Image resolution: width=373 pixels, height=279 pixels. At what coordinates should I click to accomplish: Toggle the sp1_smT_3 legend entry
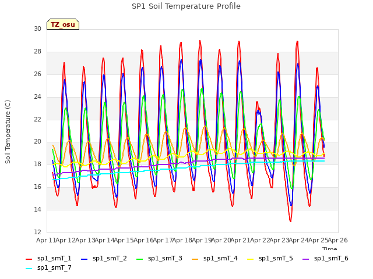point(159,258)
